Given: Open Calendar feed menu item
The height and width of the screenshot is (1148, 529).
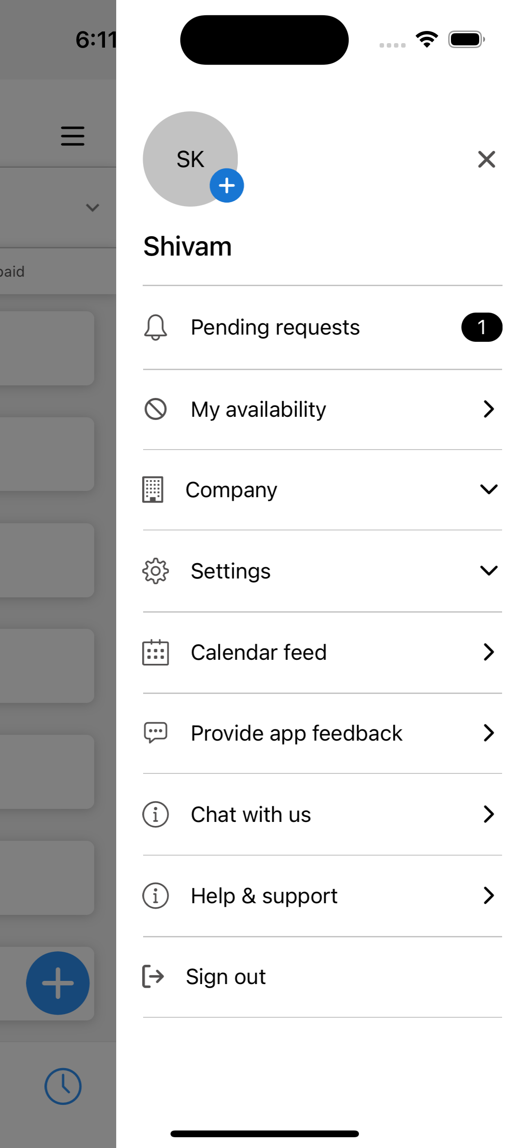Looking at the screenshot, I should [x=258, y=652].
